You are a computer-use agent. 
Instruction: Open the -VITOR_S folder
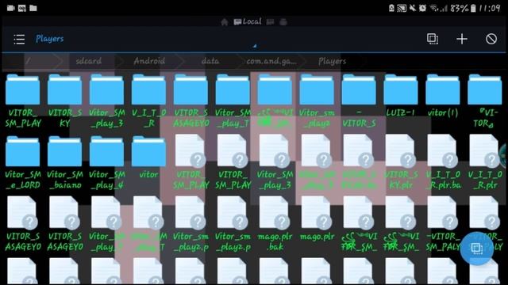click(359, 101)
